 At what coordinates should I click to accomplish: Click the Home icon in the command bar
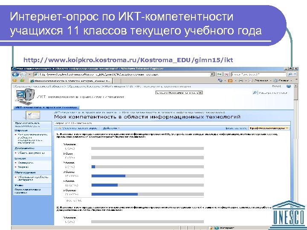[x=220, y=80]
